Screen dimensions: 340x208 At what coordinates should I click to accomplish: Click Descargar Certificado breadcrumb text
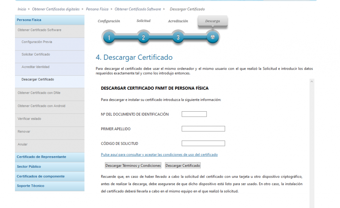tap(187, 9)
